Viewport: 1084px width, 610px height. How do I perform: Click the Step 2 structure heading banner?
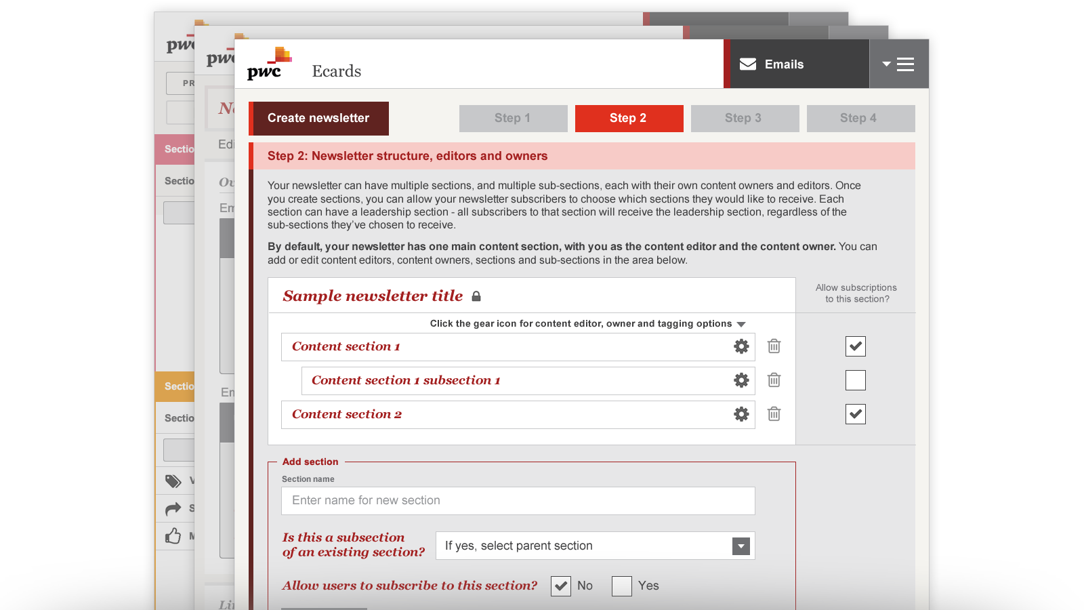582,156
